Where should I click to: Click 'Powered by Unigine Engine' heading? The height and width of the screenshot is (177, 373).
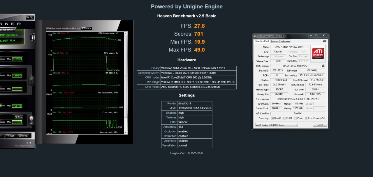pos(187,6)
